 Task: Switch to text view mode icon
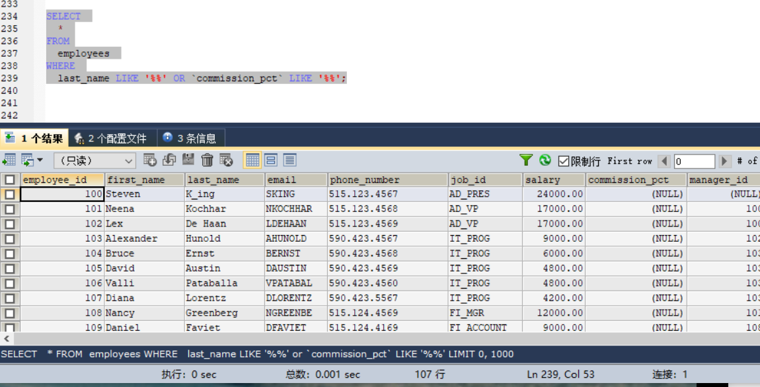(x=290, y=160)
